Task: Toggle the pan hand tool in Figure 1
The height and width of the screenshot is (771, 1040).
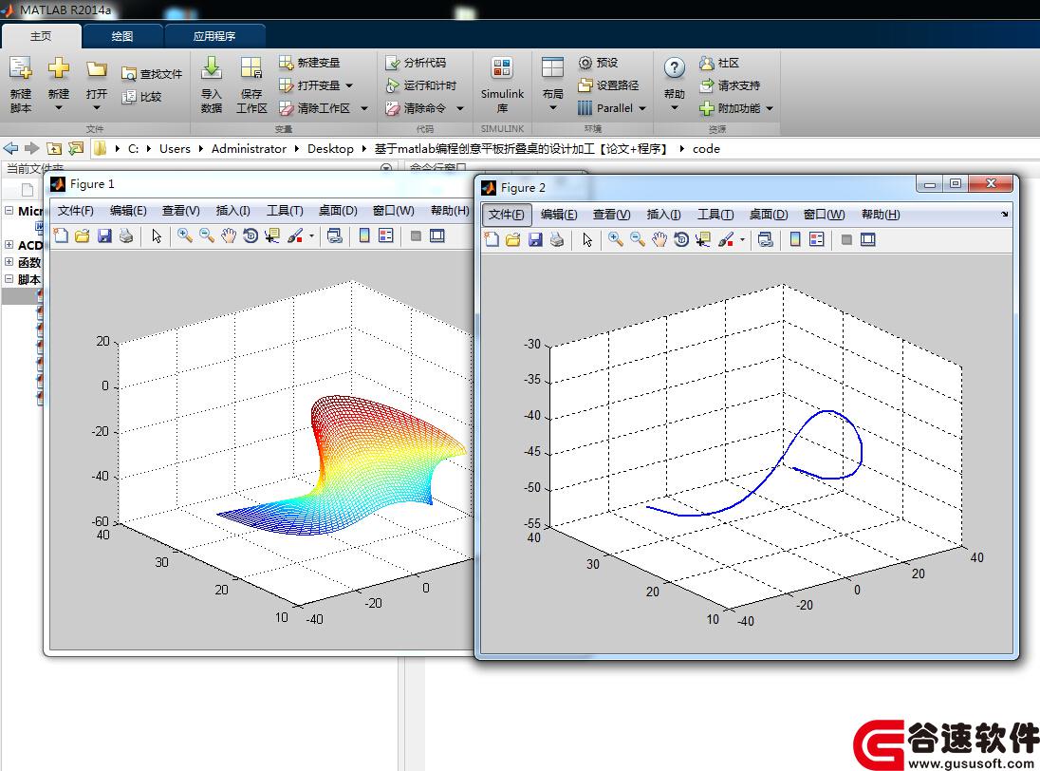Action: click(228, 235)
